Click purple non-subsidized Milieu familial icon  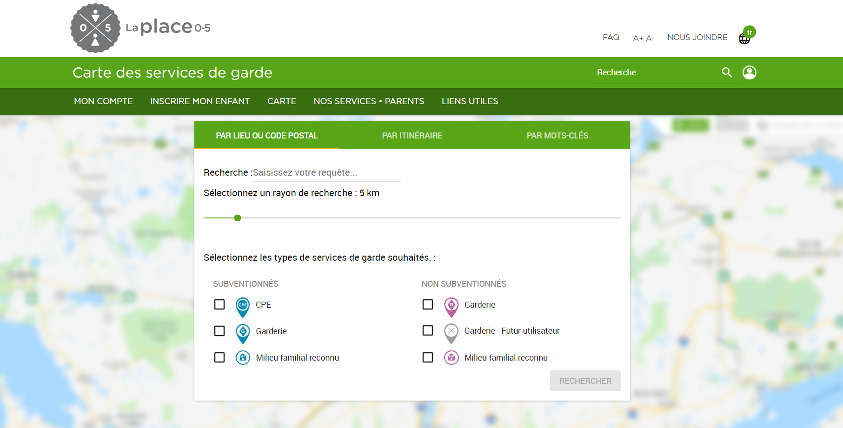tap(451, 357)
